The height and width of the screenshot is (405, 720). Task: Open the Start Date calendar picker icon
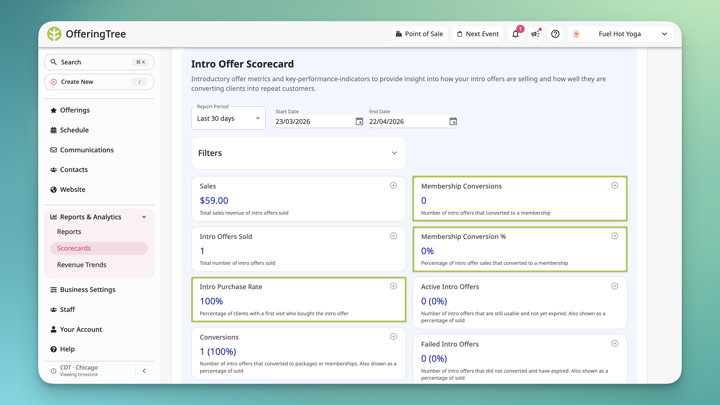click(359, 121)
